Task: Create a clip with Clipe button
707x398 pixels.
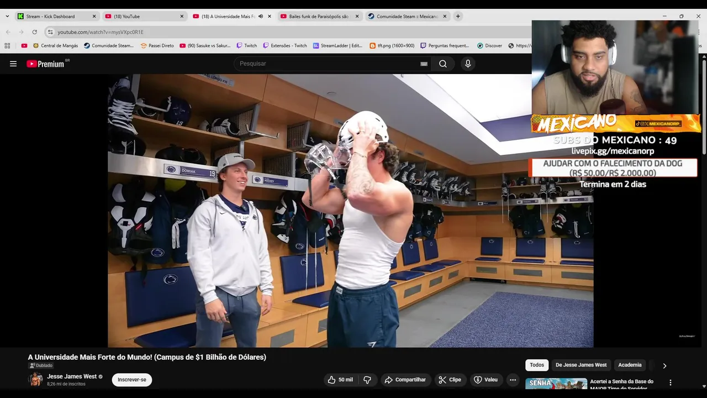Action: [x=450, y=380]
